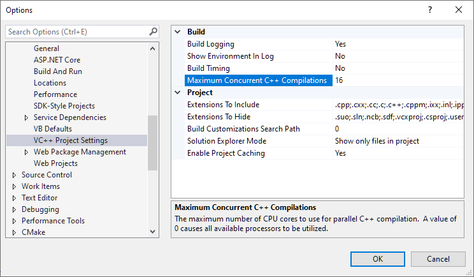Expand the Service Dependencies node
The height and width of the screenshot is (277, 474).
coord(26,117)
